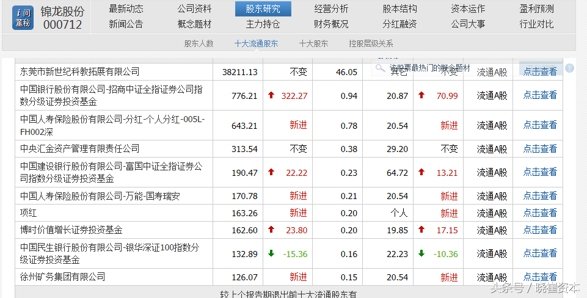587x298 pixels.
Task: Open the 公司资料 tab
Action: coord(194,9)
